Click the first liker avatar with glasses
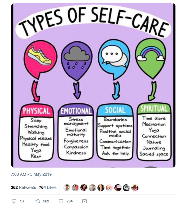 67,188
